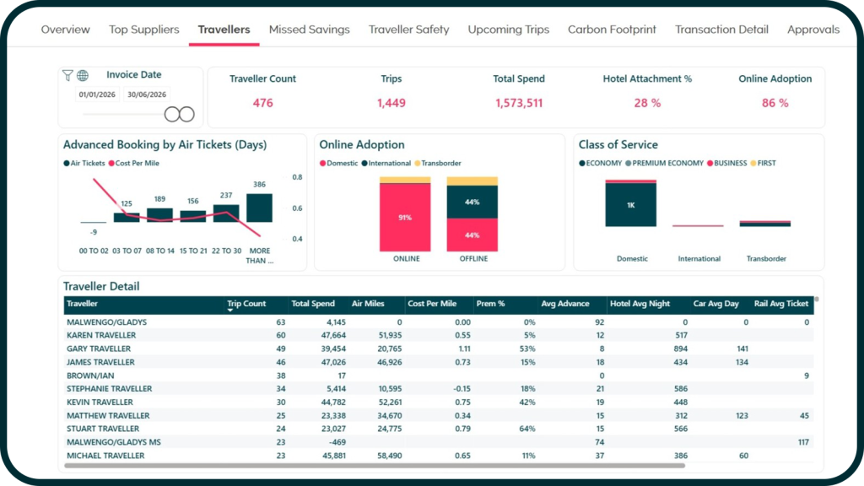The height and width of the screenshot is (486, 864).
Task: Select the STUART TRAVELLER row
Action: (439, 429)
